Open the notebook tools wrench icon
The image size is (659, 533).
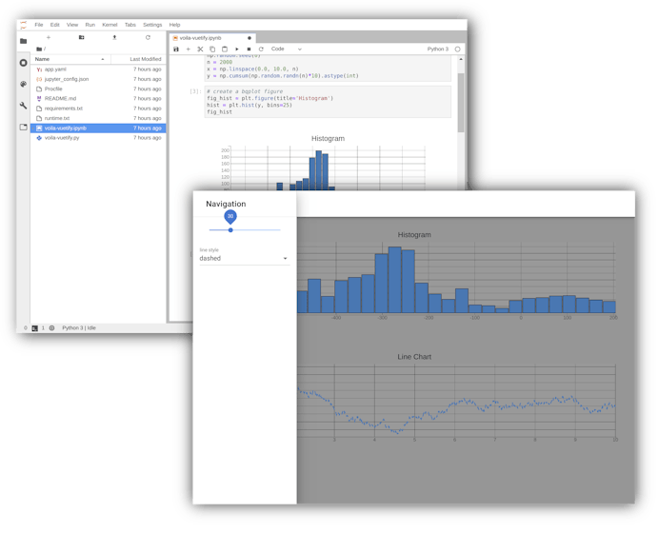click(24, 106)
